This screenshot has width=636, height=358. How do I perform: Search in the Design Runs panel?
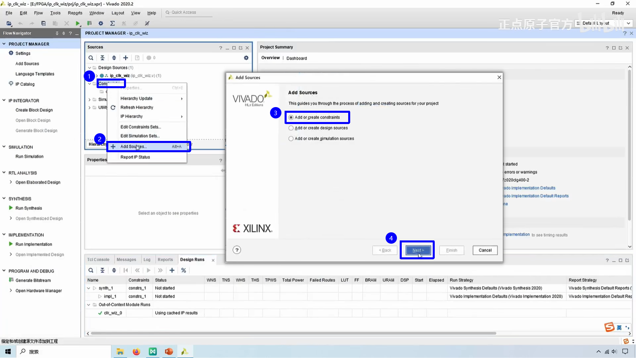(91, 270)
